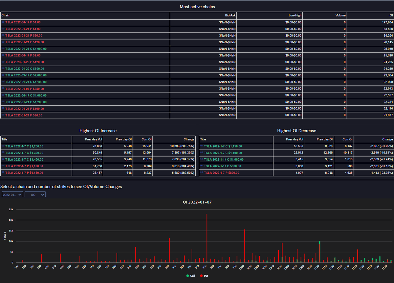Click link icon beside TSLA 2022-1-7 C $1,400.00
Screen dimensions: 394x283
point(3,159)
